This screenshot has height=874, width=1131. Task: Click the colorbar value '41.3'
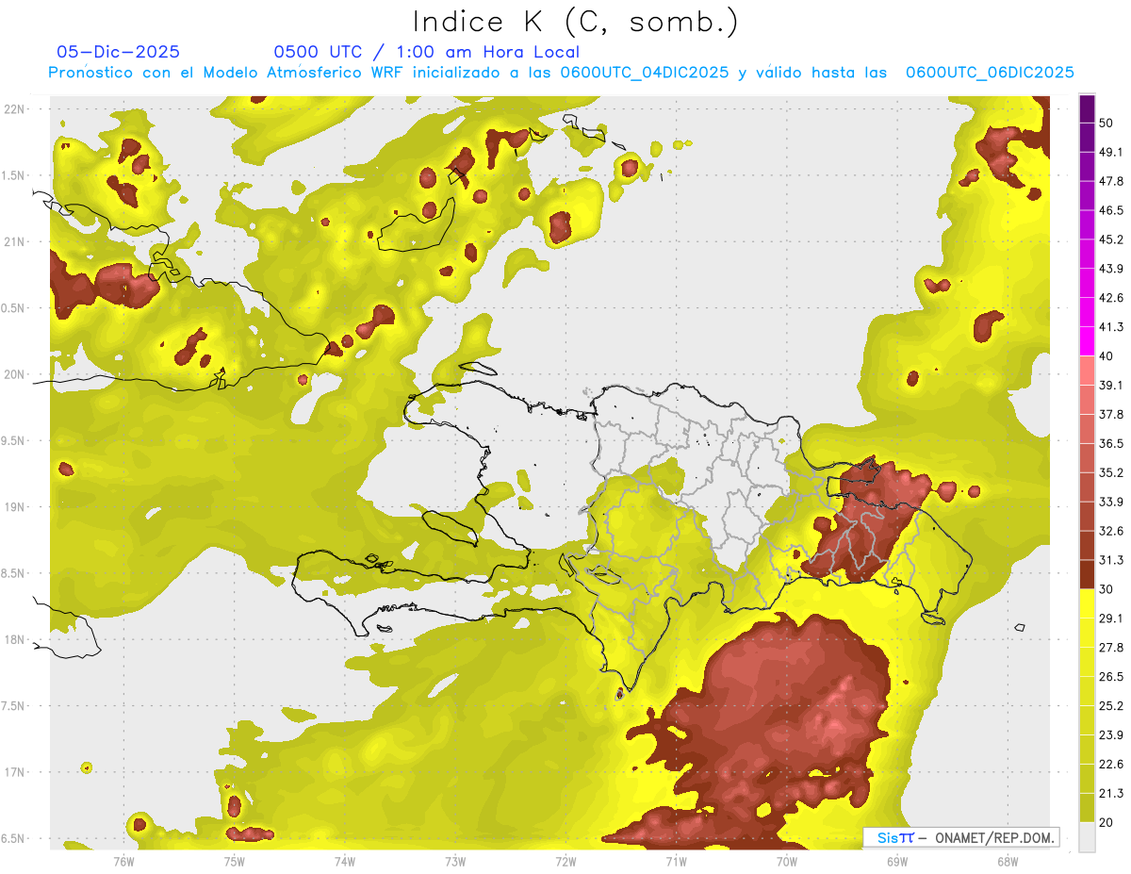click(1111, 327)
